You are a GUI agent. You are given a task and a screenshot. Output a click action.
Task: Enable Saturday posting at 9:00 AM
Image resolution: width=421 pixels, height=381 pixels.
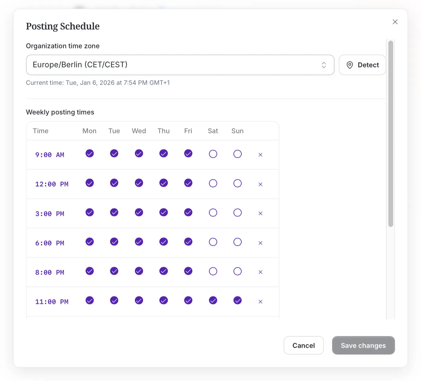(213, 154)
